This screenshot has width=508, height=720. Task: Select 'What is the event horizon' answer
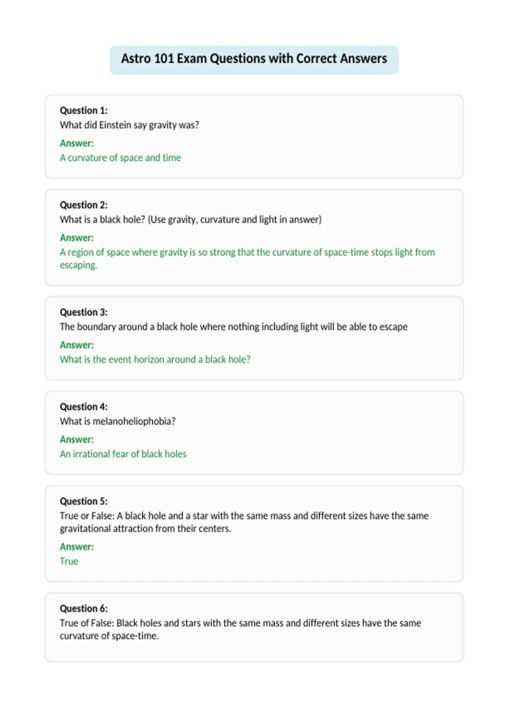tap(155, 359)
